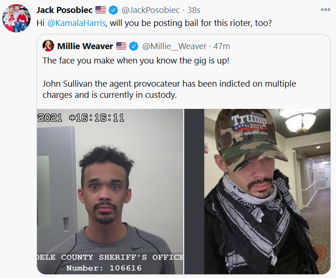Click Jack Posobiec's profile avatar
The image size is (336, 278).
(16, 18)
